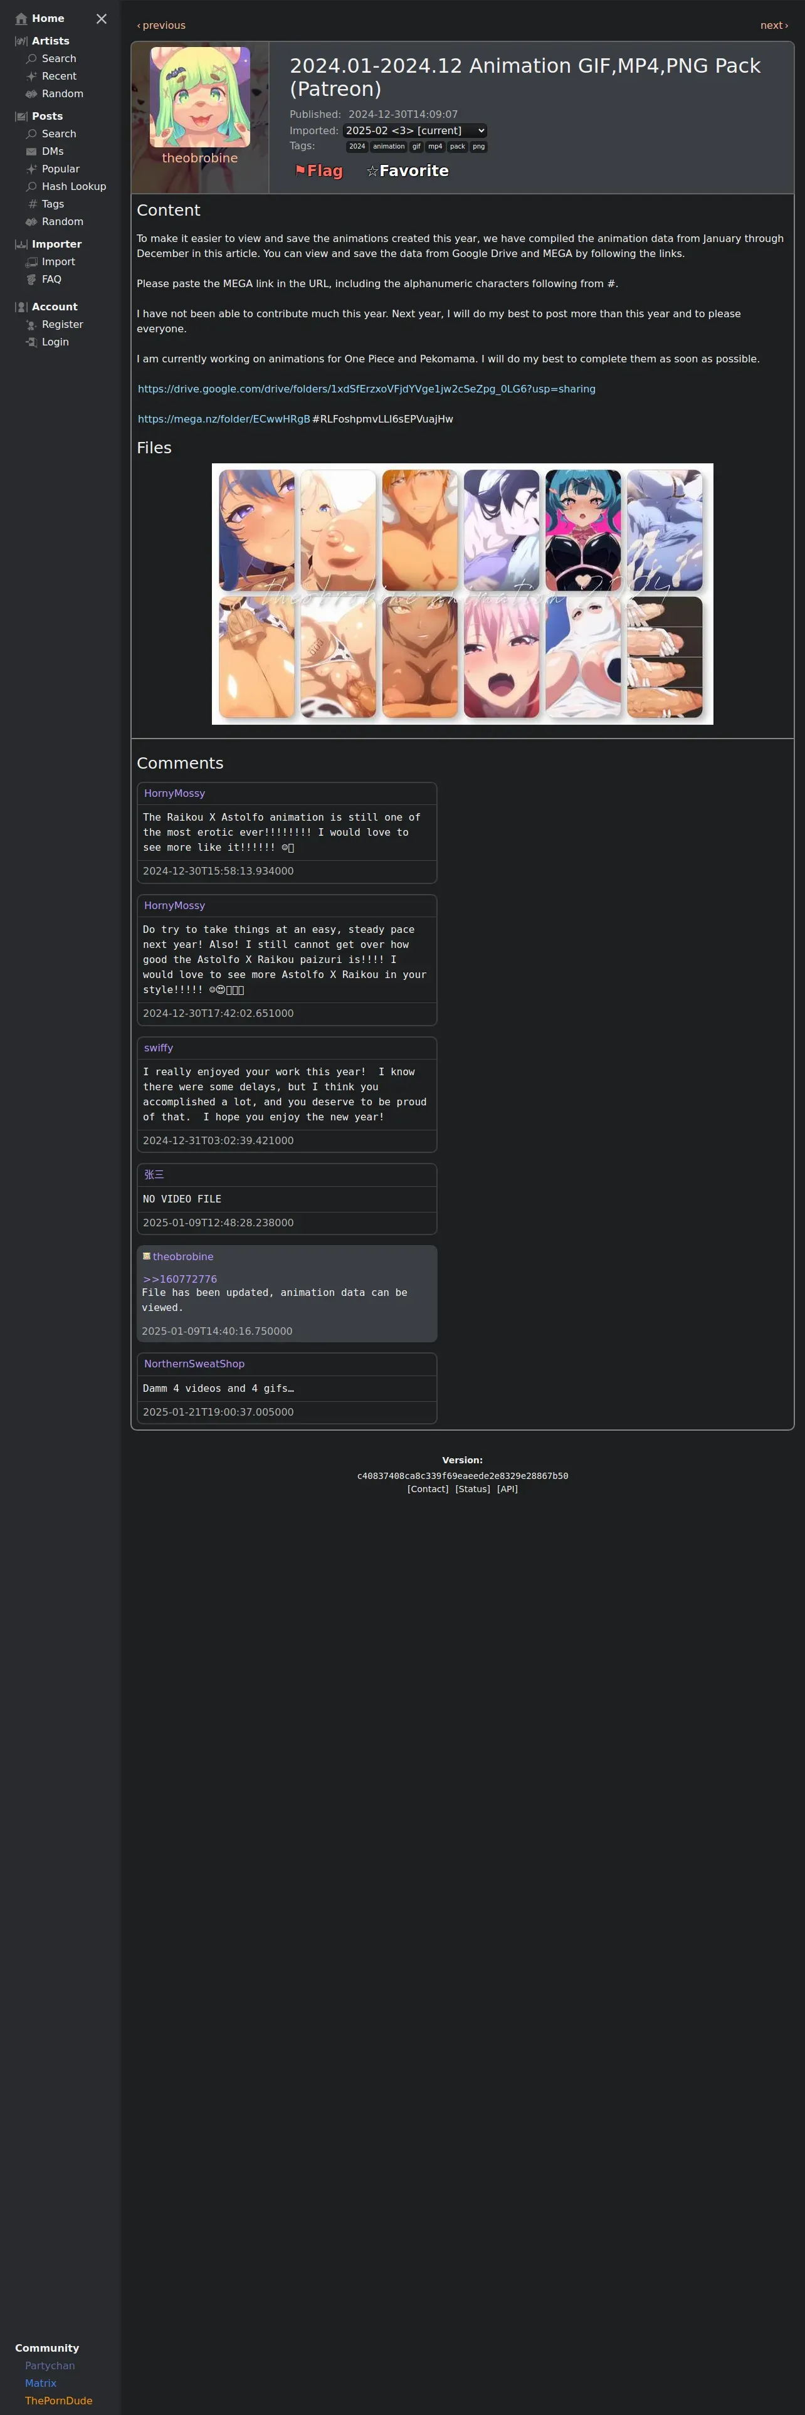Open 张三 commenter profile
Viewport: 805px width, 2415px height.
point(154,1175)
